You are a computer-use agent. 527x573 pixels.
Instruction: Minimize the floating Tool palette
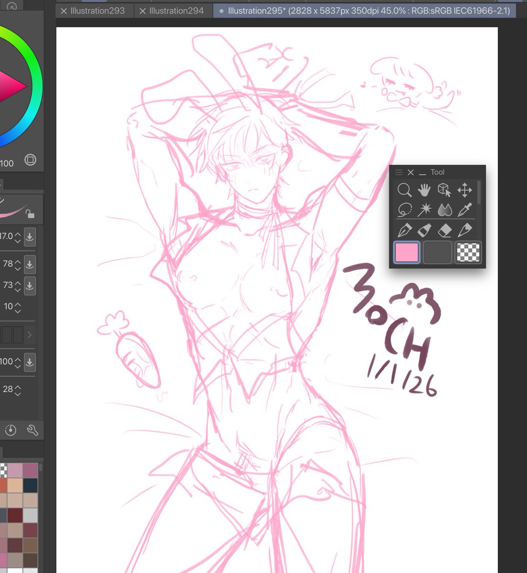422,173
